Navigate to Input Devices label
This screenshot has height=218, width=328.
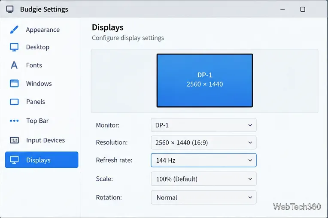point(46,140)
